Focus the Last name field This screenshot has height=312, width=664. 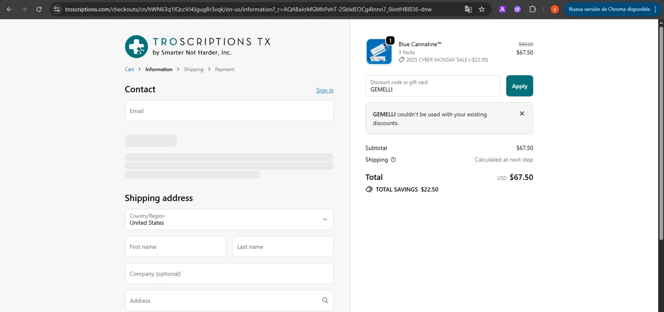pos(283,247)
